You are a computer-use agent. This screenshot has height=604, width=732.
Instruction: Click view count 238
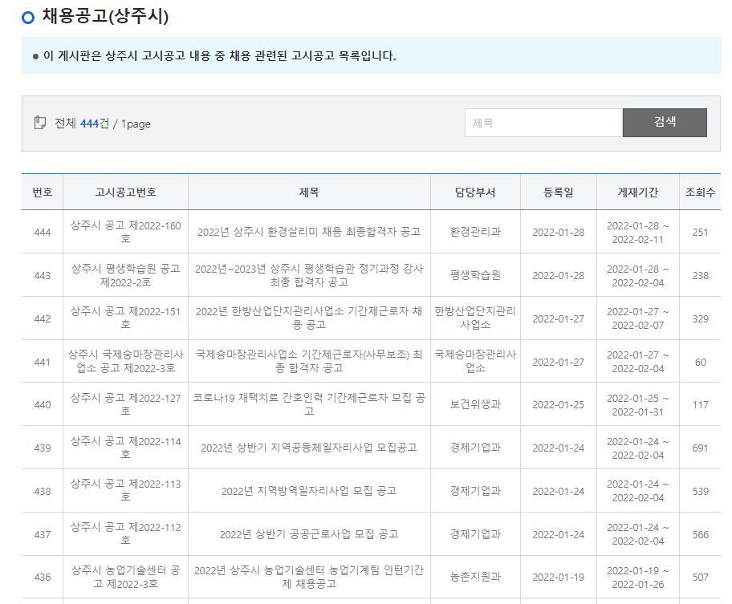[700, 276]
